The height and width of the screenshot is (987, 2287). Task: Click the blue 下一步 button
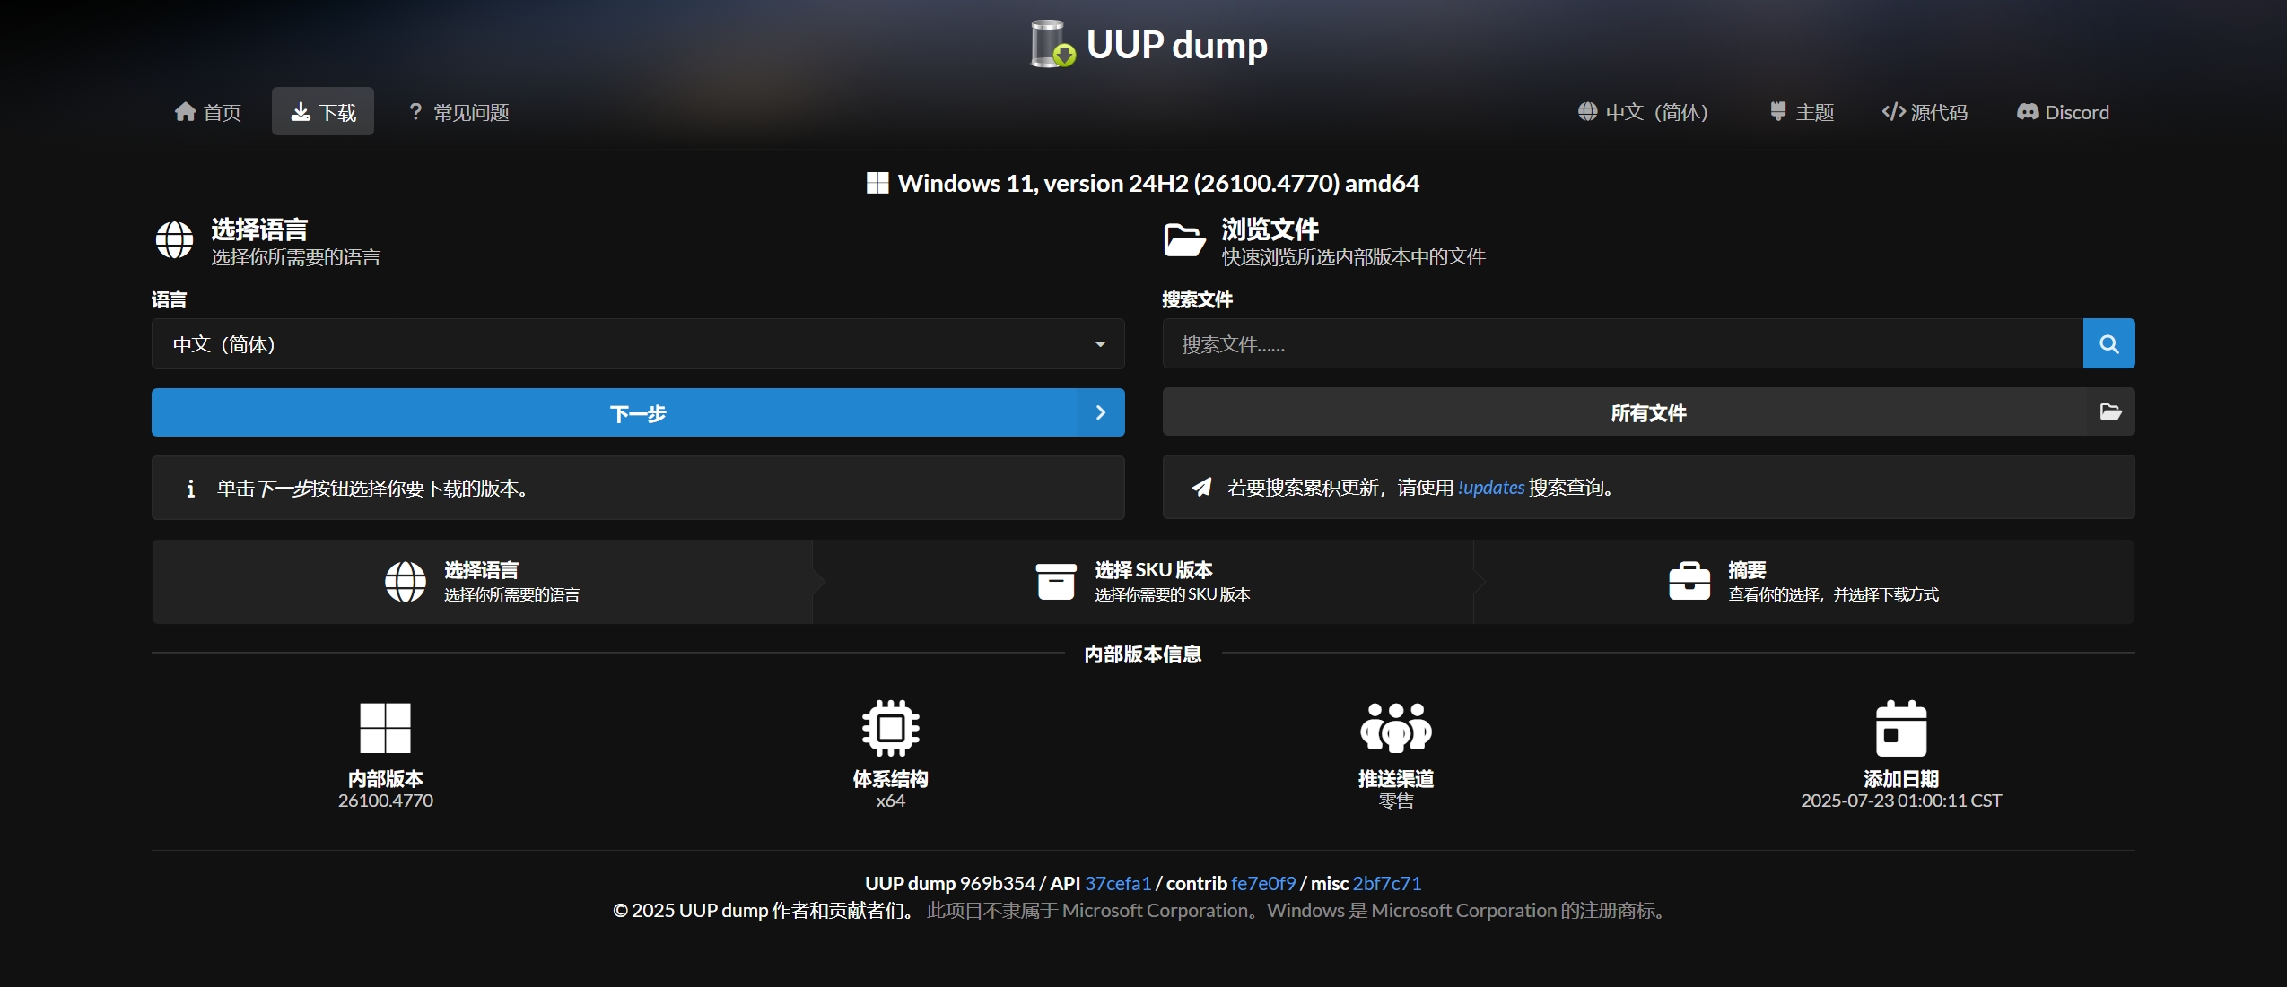coord(638,412)
